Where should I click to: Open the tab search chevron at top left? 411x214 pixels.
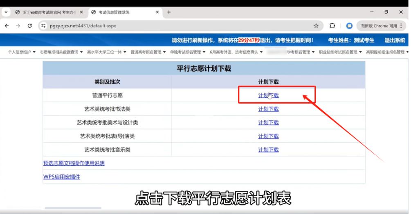(6, 12)
